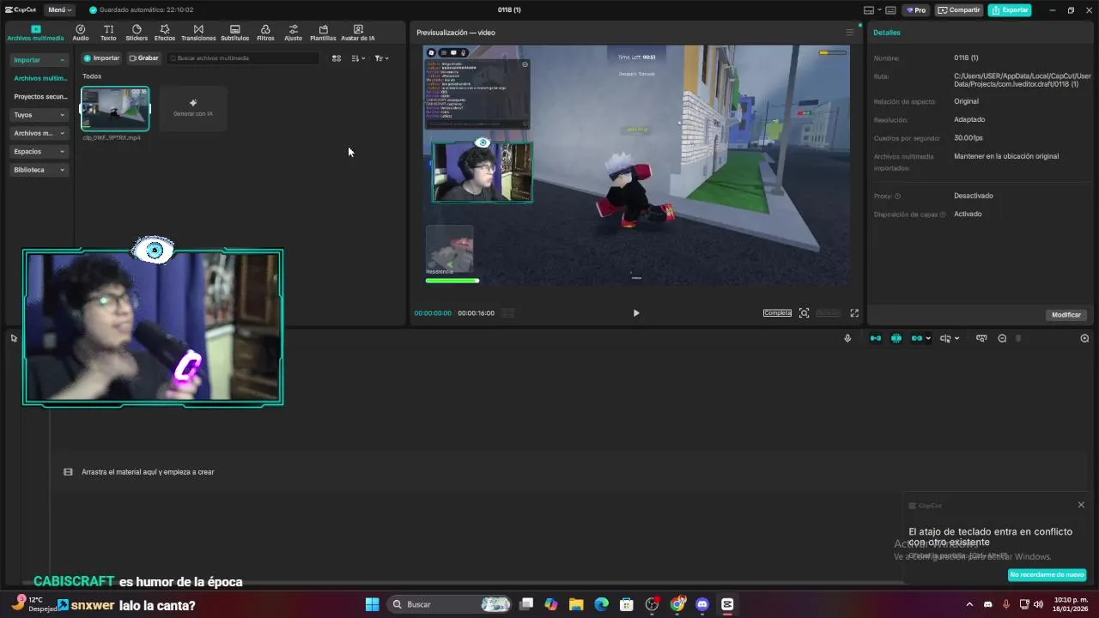Click the Exportar button
The height and width of the screenshot is (618, 1099).
pyautogui.click(x=1010, y=10)
